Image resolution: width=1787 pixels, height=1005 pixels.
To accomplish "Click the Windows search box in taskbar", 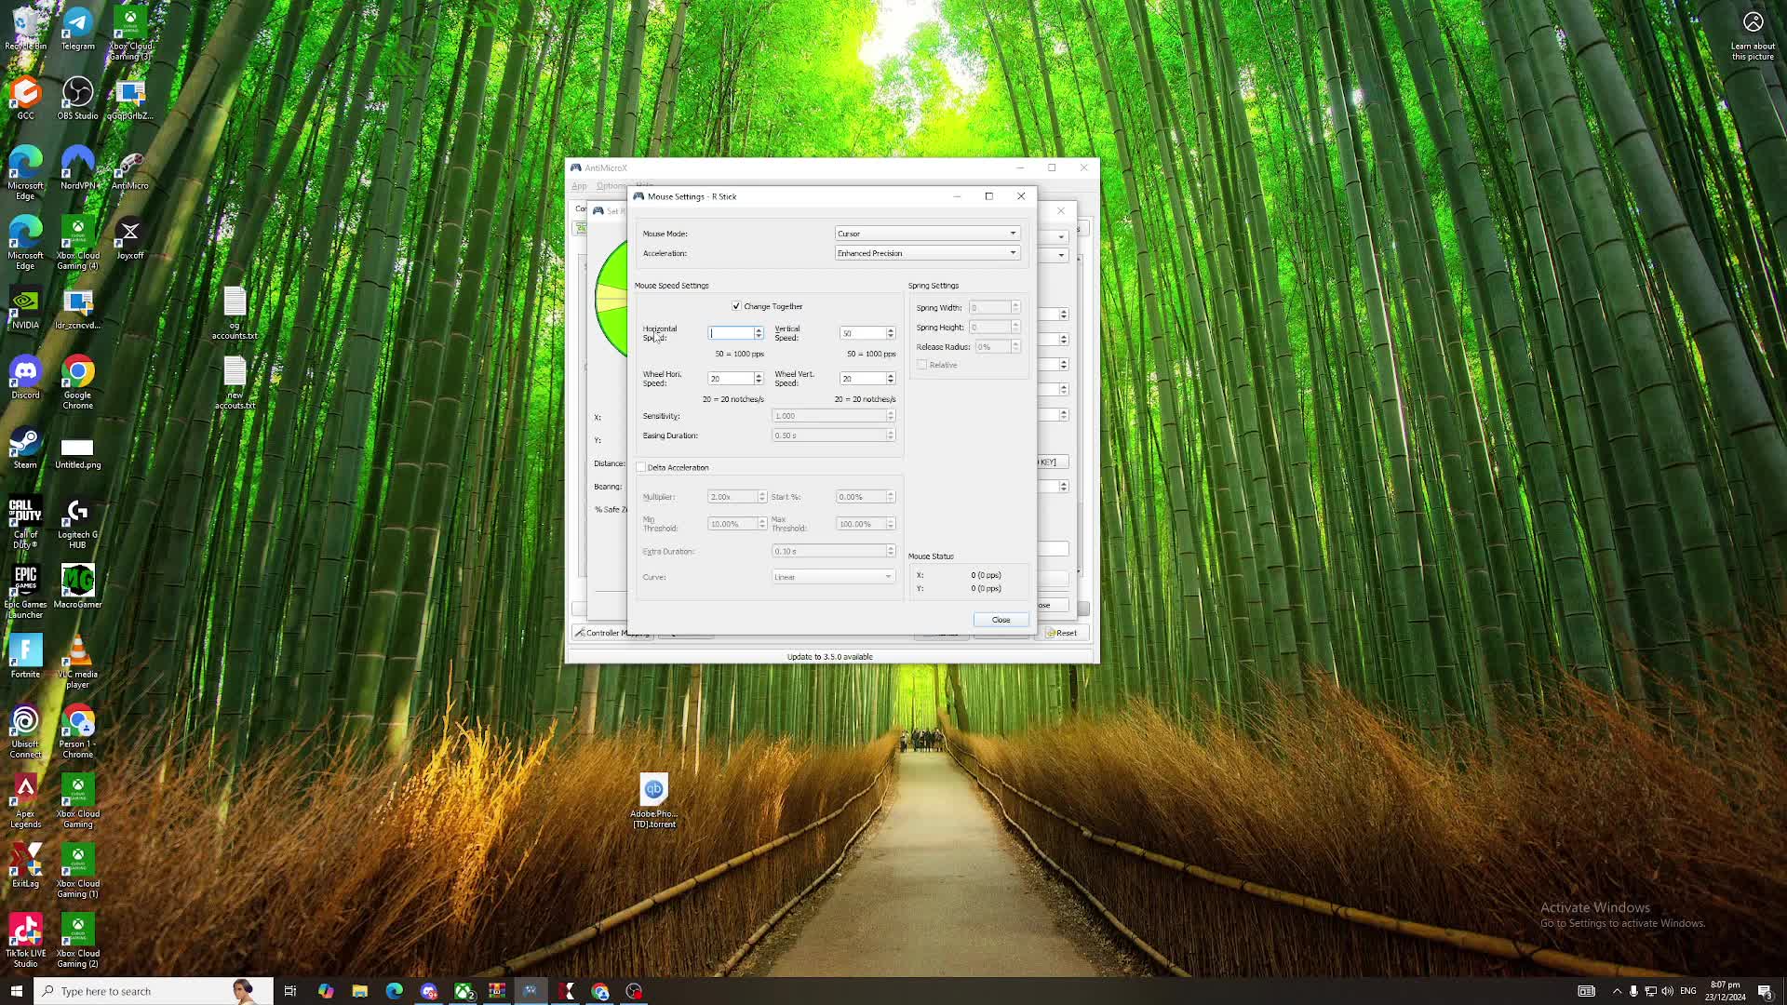I will tap(140, 991).
